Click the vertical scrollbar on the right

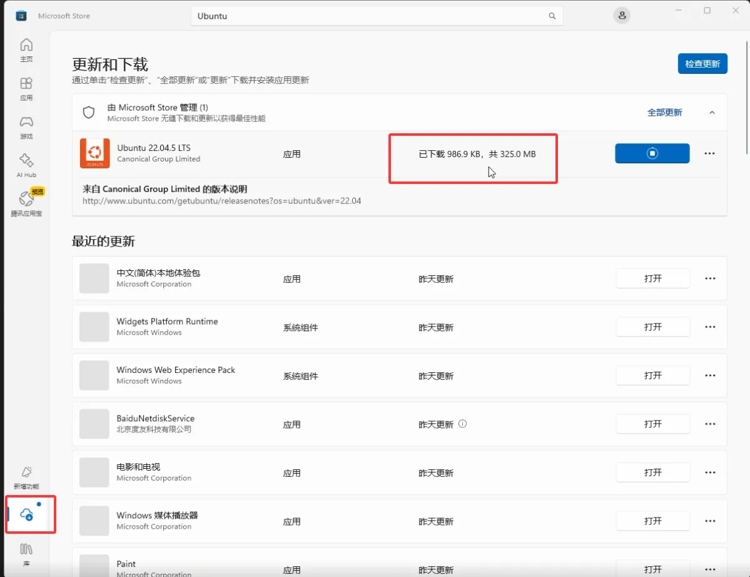(x=747, y=98)
